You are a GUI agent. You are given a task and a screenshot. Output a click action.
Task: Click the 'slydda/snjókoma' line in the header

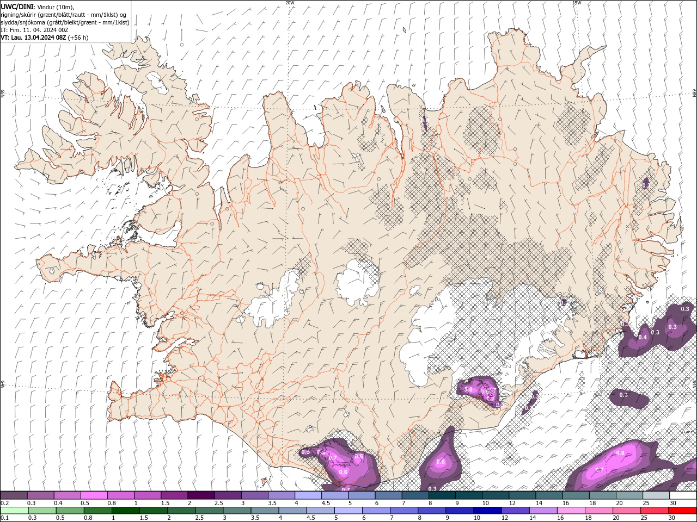[65, 22]
